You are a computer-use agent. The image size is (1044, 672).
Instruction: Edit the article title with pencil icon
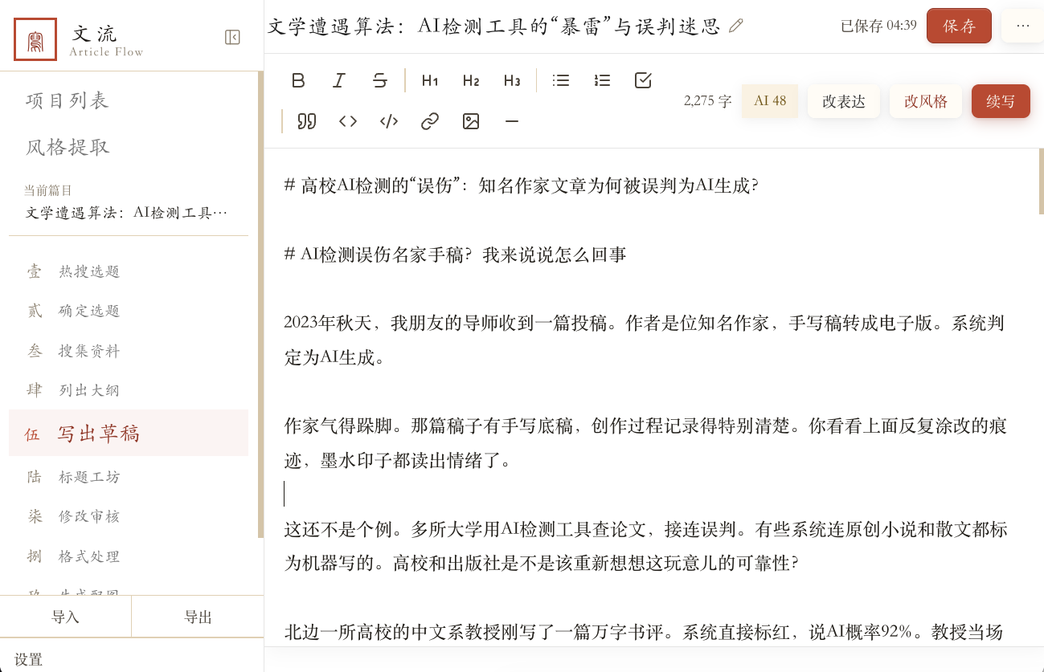click(x=735, y=26)
